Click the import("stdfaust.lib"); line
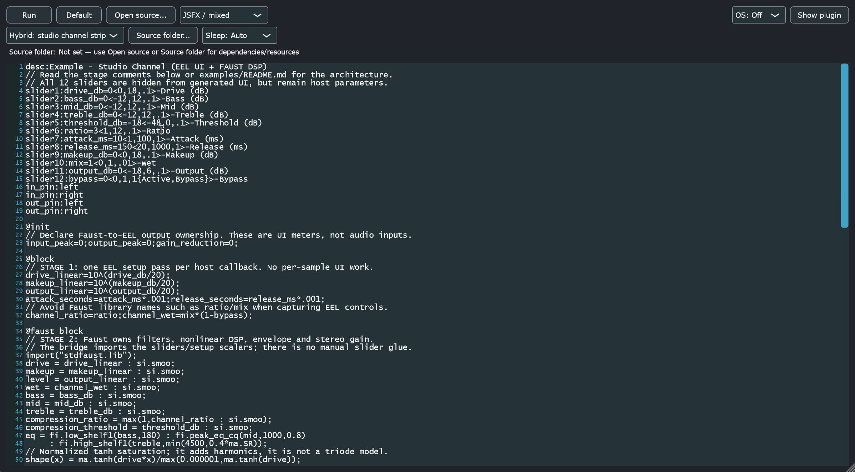Viewport: 855px width, 472px height. pos(81,355)
